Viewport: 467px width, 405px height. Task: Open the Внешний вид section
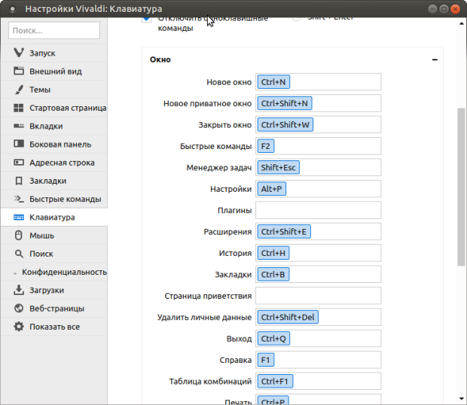55,72
